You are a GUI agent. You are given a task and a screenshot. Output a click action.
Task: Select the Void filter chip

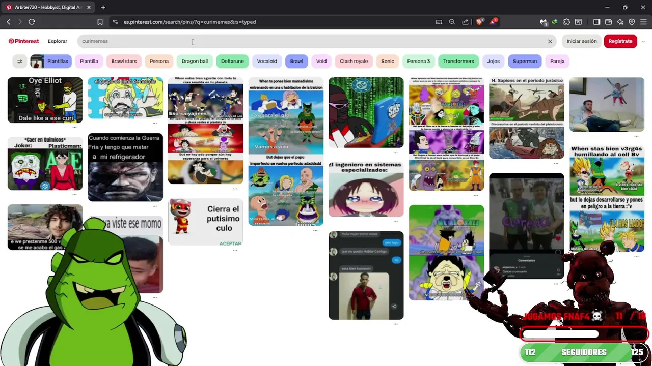(x=321, y=62)
